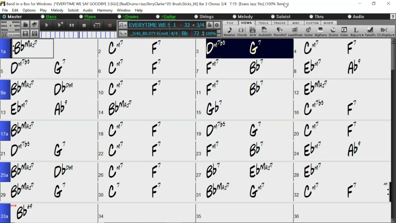Screen dimensions: 396x223
Task: Click the red Record button
Action: 110,25
